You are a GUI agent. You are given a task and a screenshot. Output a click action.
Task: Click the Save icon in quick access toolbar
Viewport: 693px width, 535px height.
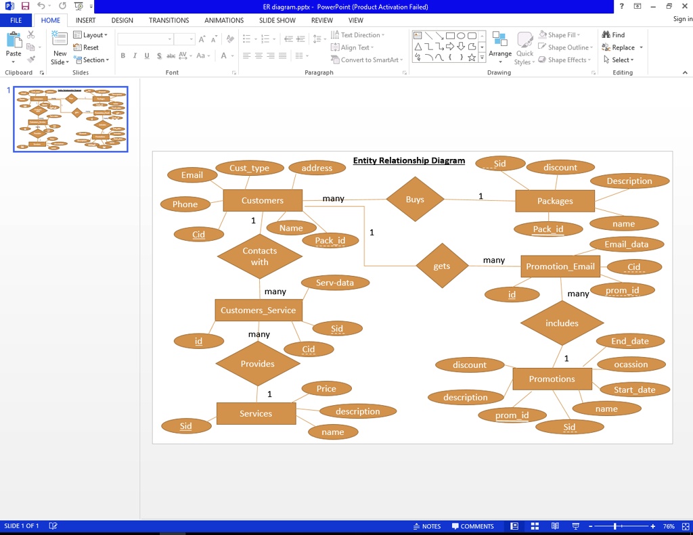[x=25, y=6]
